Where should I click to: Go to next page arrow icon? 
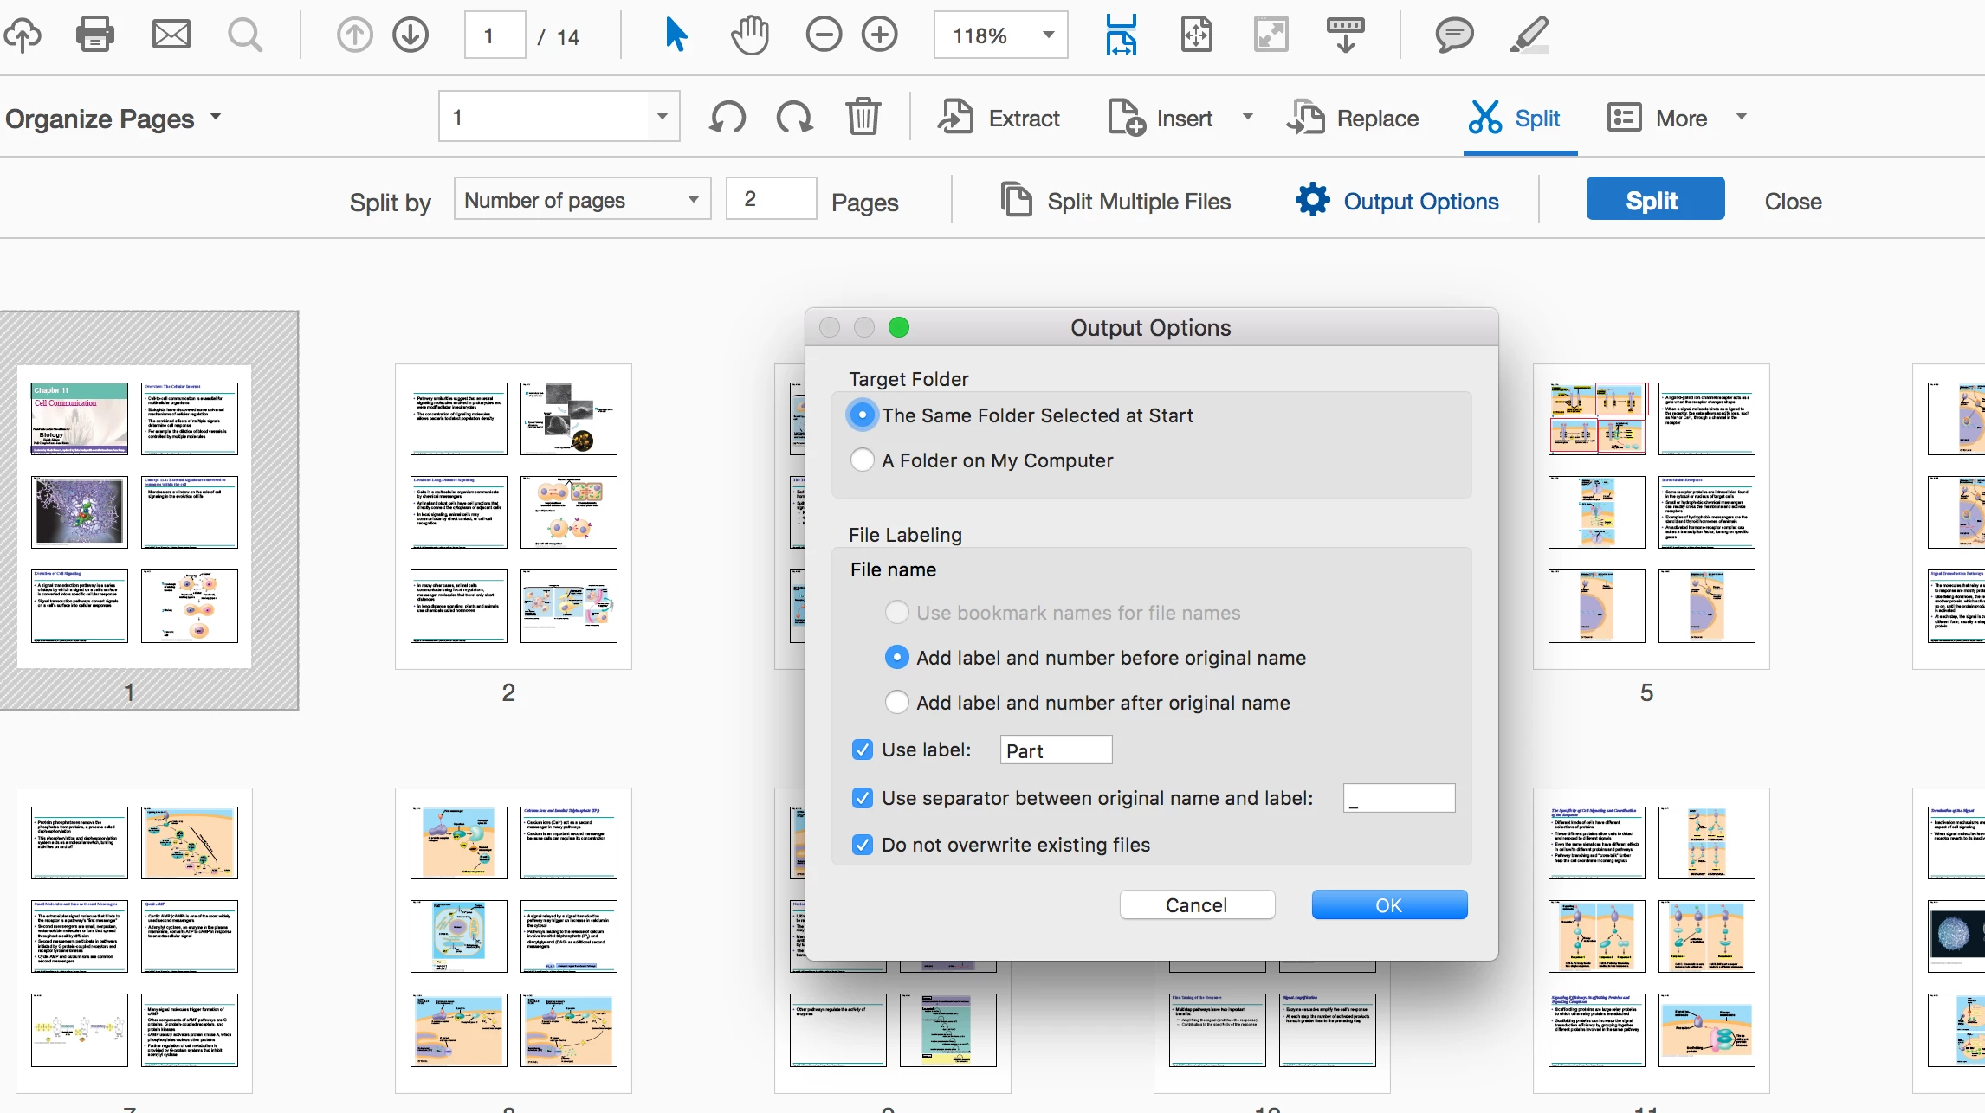point(411,35)
